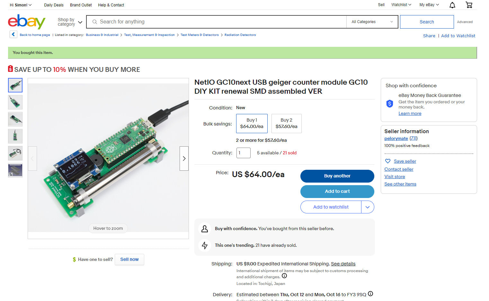The height and width of the screenshot is (301, 489).
Task: Open Daily Deals in top navigation
Action: tap(54, 5)
